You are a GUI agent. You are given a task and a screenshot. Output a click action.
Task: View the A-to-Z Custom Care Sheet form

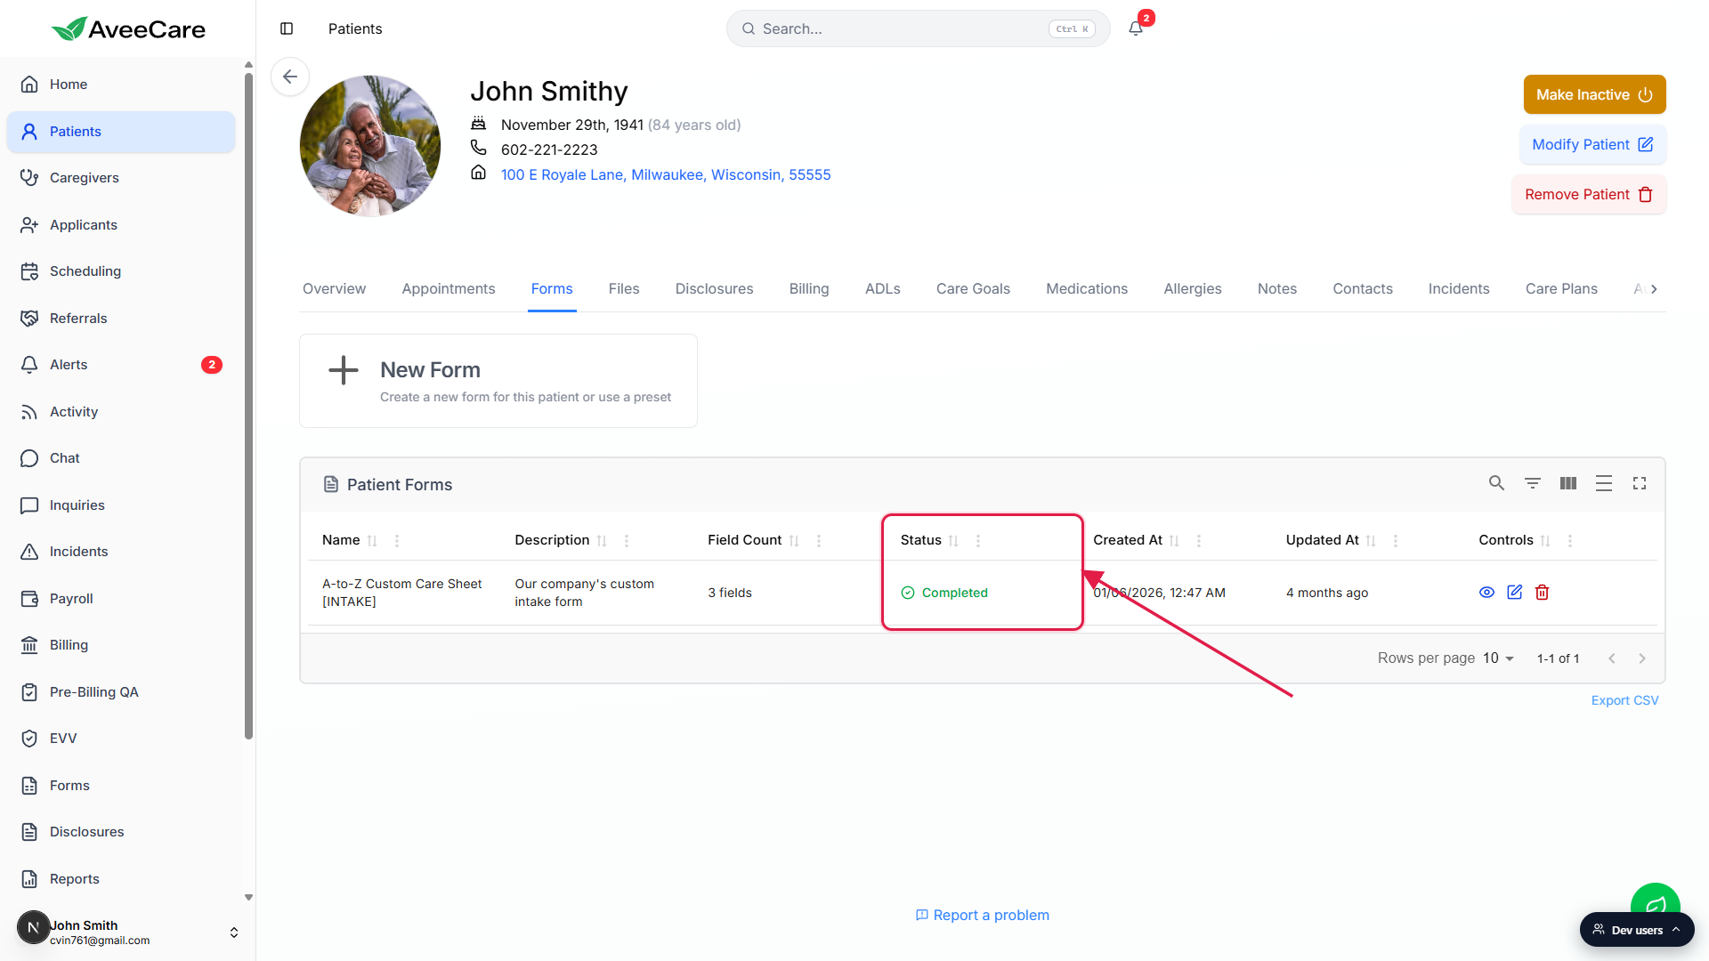click(x=1486, y=593)
